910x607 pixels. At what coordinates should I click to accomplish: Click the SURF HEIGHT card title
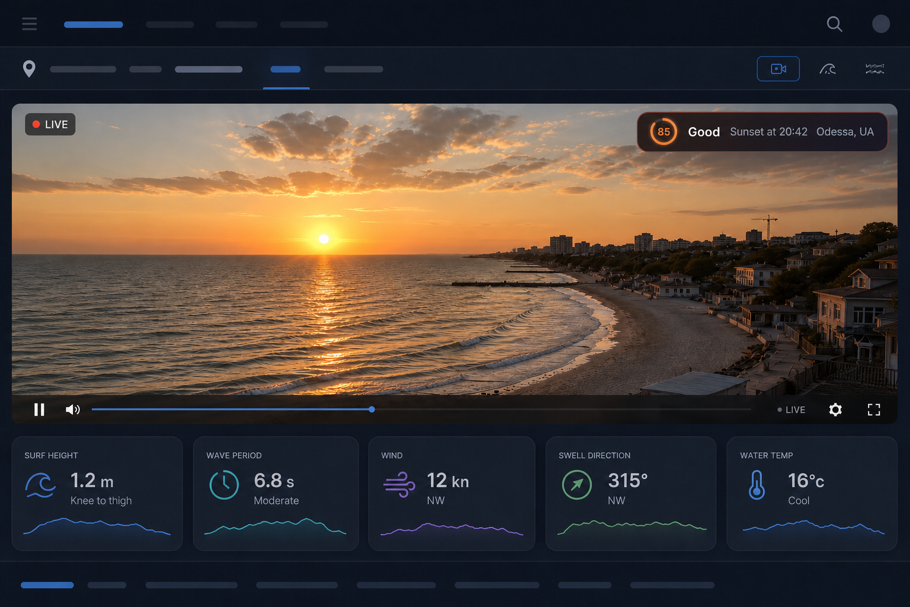[51, 455]
